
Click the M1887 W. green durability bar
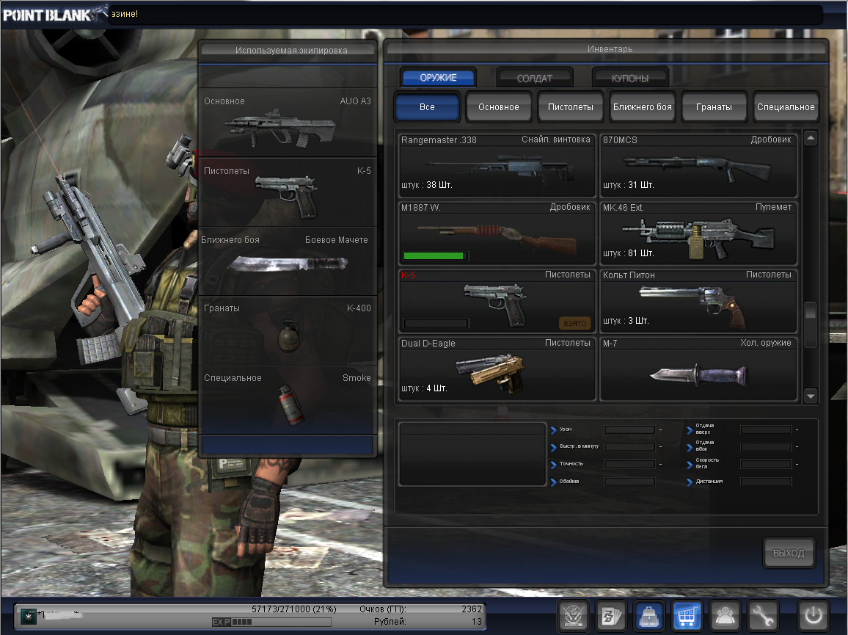[435, 255]
